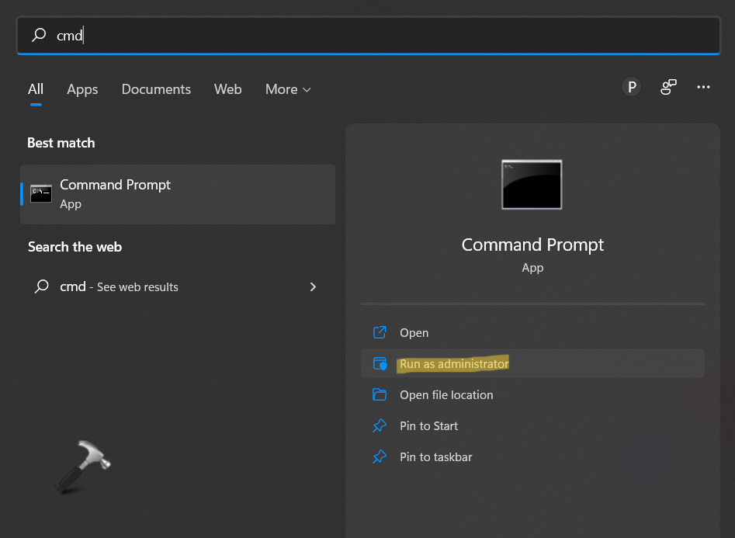Click the web search magnifier icon beside cmd
Image resolution: width=735 pixels, height=538 pixels.
42,286
